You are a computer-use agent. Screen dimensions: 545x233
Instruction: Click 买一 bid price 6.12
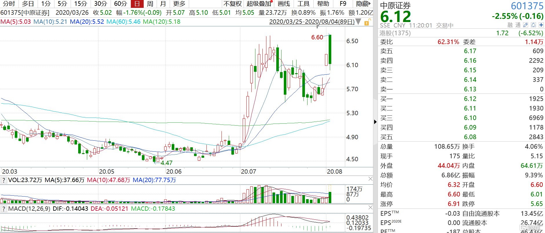tap(470, 99)
